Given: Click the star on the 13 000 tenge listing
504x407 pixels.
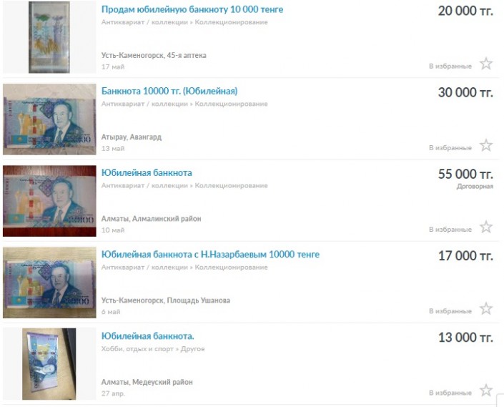Looking at the screenshot, I should click(486, 391).
